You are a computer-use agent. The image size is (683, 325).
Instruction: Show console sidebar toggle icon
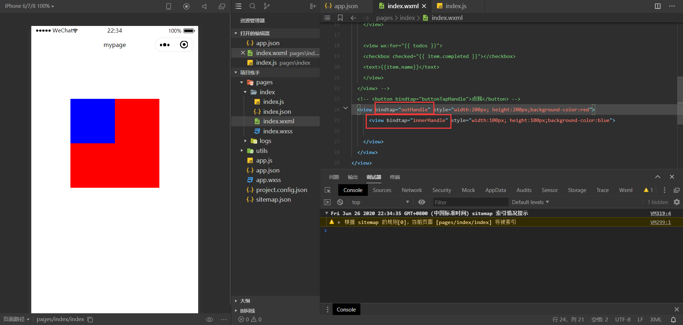327,202
